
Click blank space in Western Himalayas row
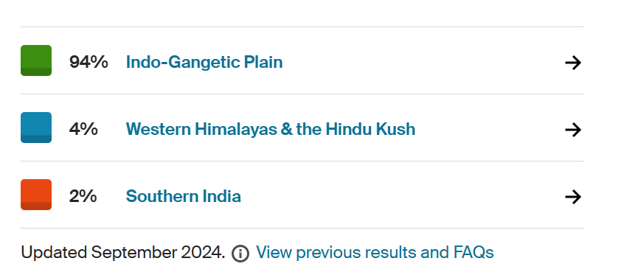tap(490, 129)
